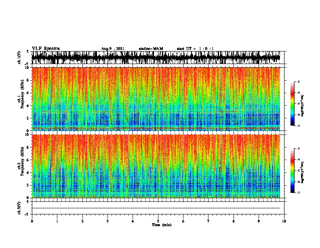Click the ch.1 frequency axis "2" tick

pos(28,118)
